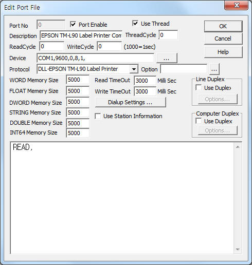Check Use Duplex under Line Duplex

[x=199, y=88]
